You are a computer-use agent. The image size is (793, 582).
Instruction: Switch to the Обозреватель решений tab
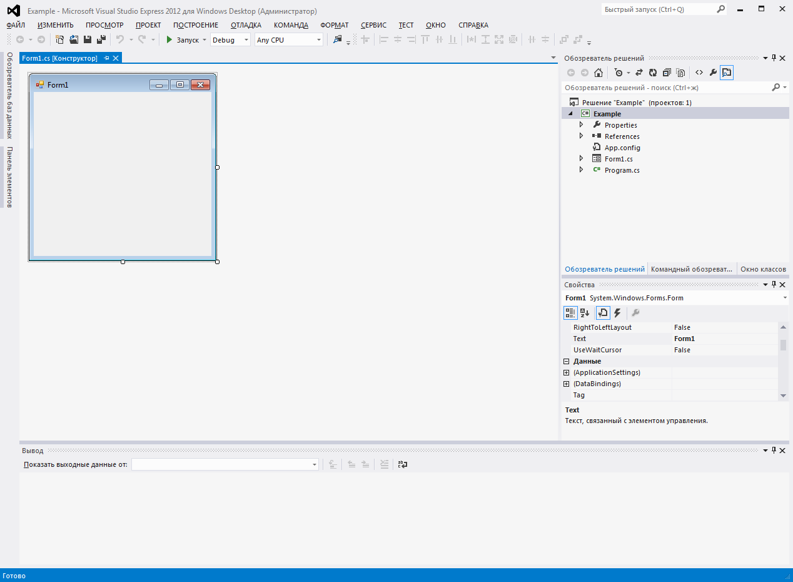pos(604,269)
